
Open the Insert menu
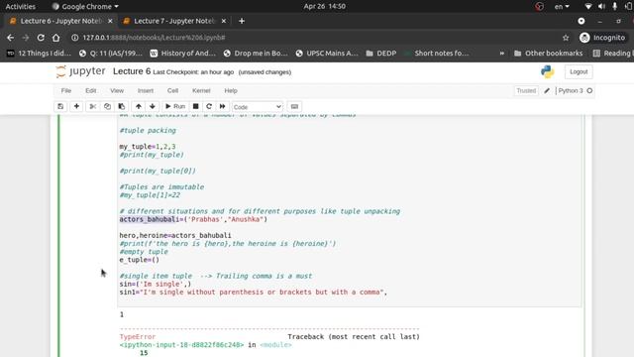pyautogui.click(x=146, y=90)
